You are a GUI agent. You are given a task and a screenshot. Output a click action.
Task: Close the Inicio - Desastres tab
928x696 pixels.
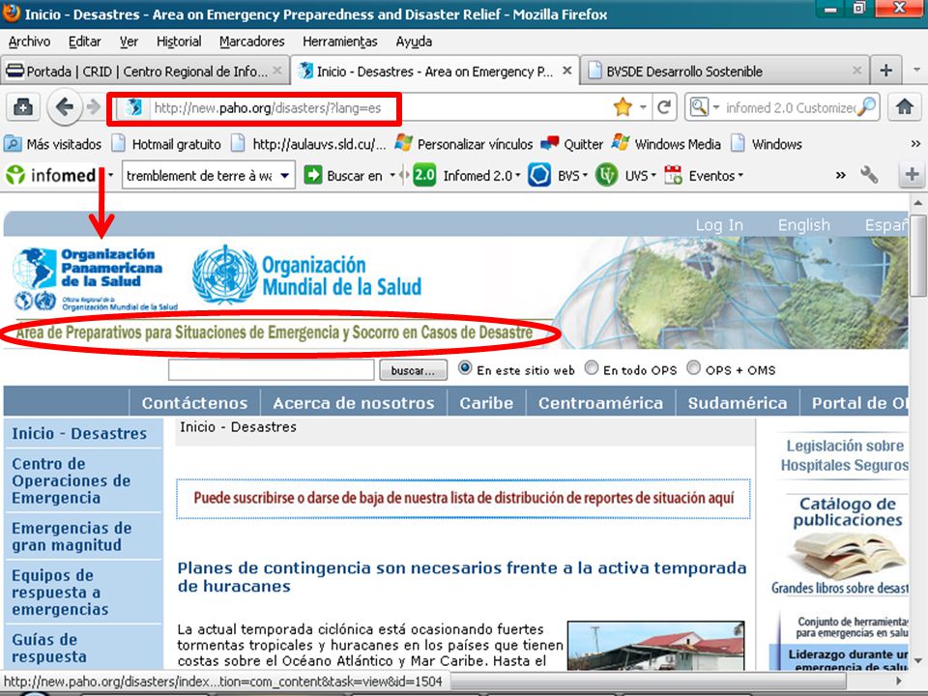567,71
